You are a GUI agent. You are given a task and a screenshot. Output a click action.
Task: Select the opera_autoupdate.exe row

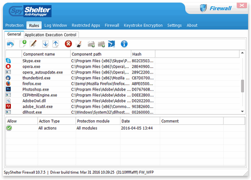click(123, 72)
